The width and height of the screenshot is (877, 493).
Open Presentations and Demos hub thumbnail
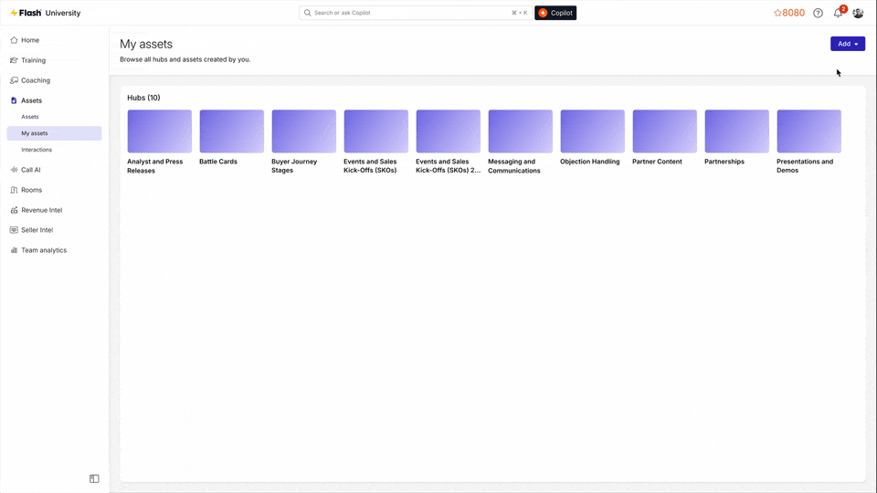point(808,131)
